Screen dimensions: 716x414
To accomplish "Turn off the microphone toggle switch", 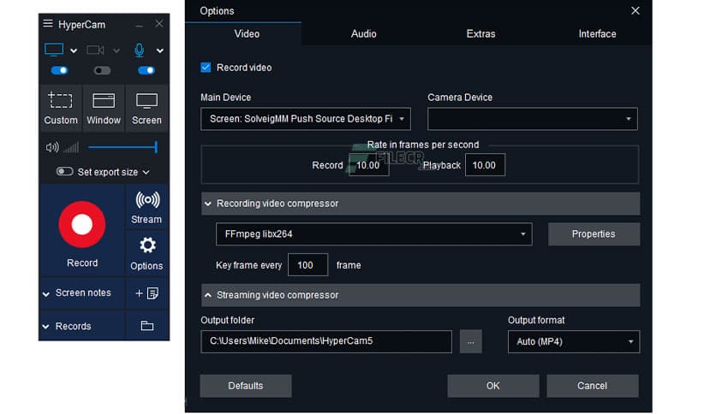I will click(146, 70).
